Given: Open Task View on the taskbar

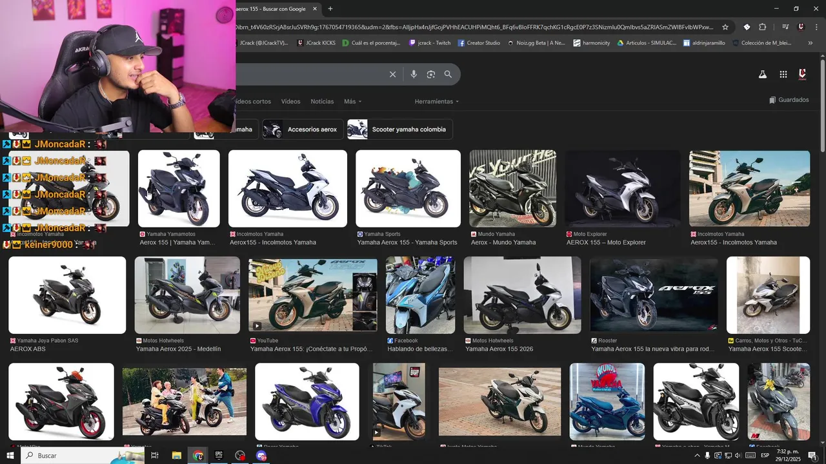Looking at the screenshot, I should pos(155,456).
